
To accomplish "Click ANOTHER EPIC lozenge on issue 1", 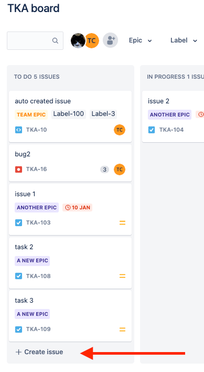I will [x=37, y=208].
